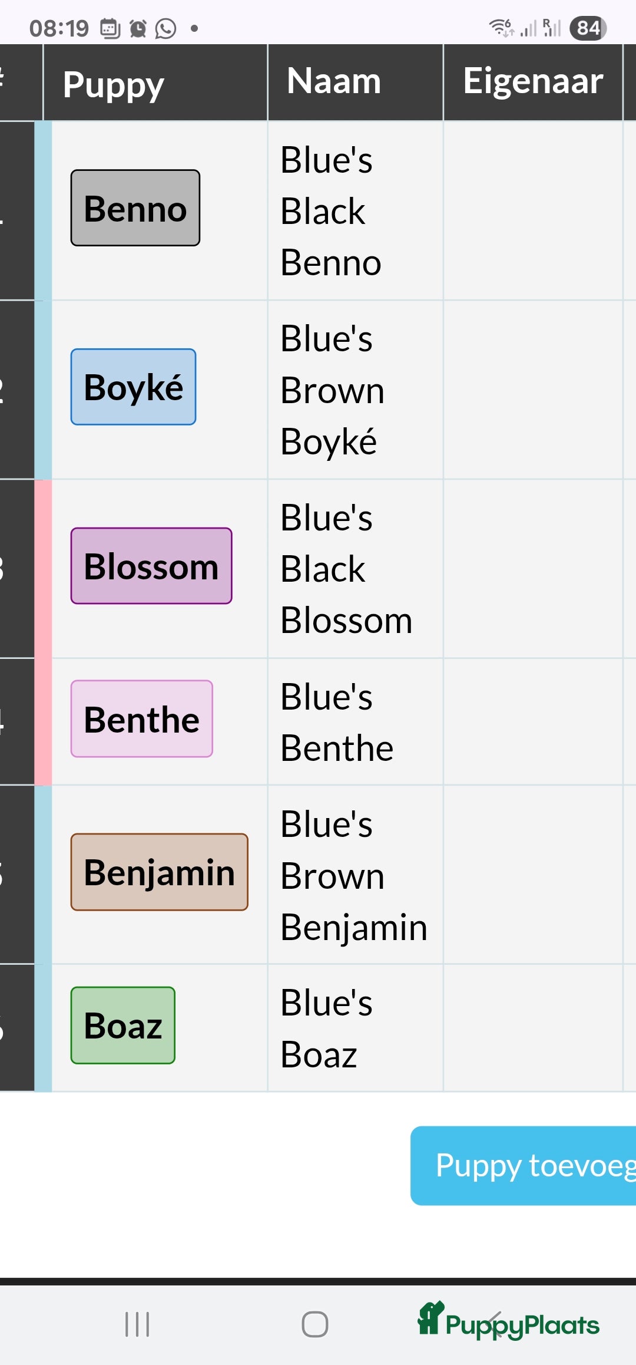Viewport: 636px width, 1365px height.
Task: Click the name Blue's Black Benno
Action: coord(331,211)
